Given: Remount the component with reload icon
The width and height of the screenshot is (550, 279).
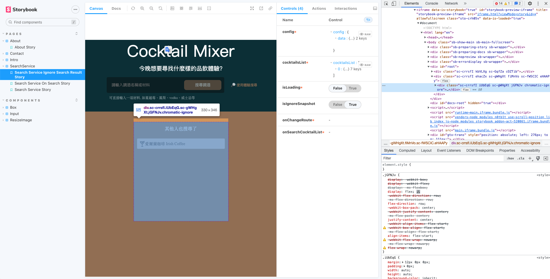Looking at the screenshot, I should [x=133, y=8].
